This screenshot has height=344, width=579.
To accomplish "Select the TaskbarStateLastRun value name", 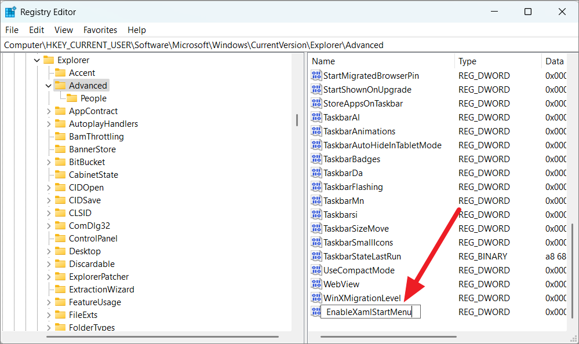I will (362, 256).
